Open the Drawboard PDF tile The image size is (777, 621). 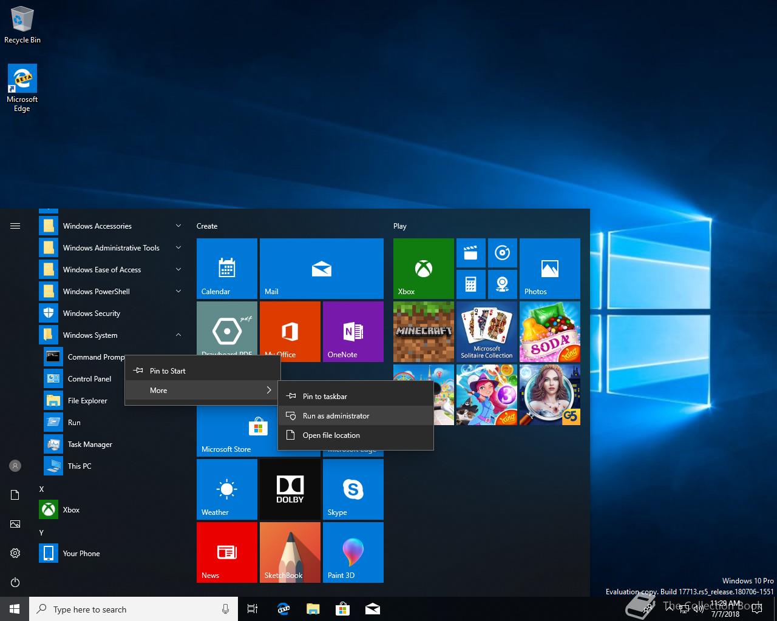(x=227, y=329)
